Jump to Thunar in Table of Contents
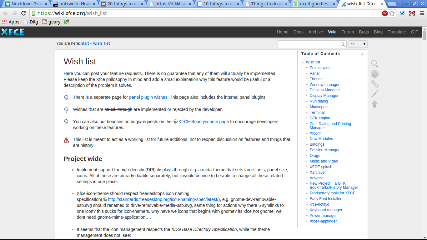427x240 pixels. pos(316,79)
